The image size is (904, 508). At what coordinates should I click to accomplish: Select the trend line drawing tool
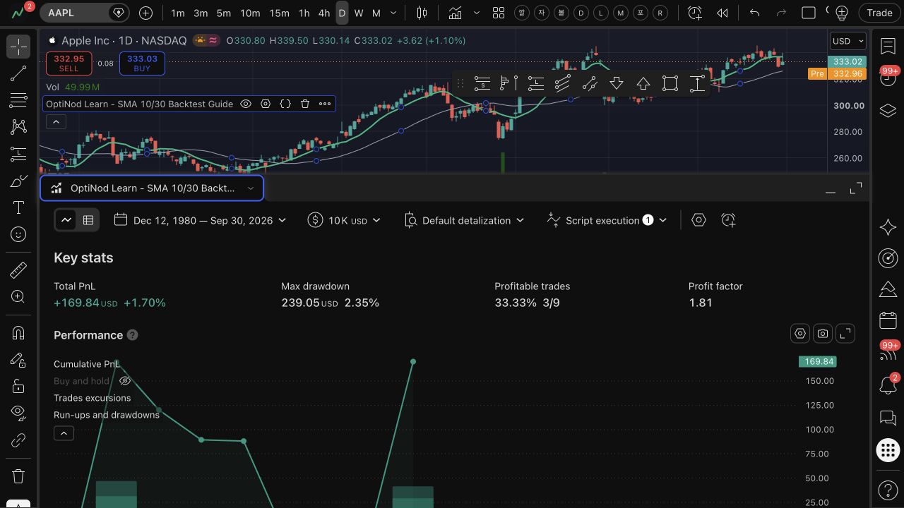(x=18, y=73)
